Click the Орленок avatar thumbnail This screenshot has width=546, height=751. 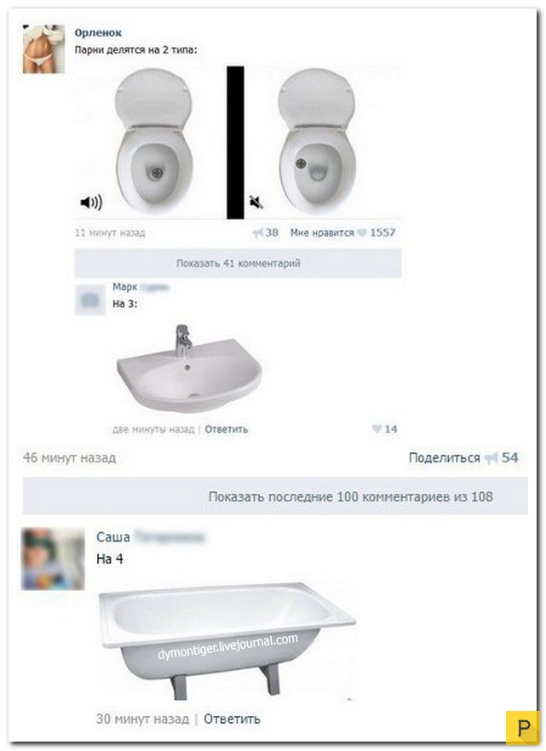point(43,49)
